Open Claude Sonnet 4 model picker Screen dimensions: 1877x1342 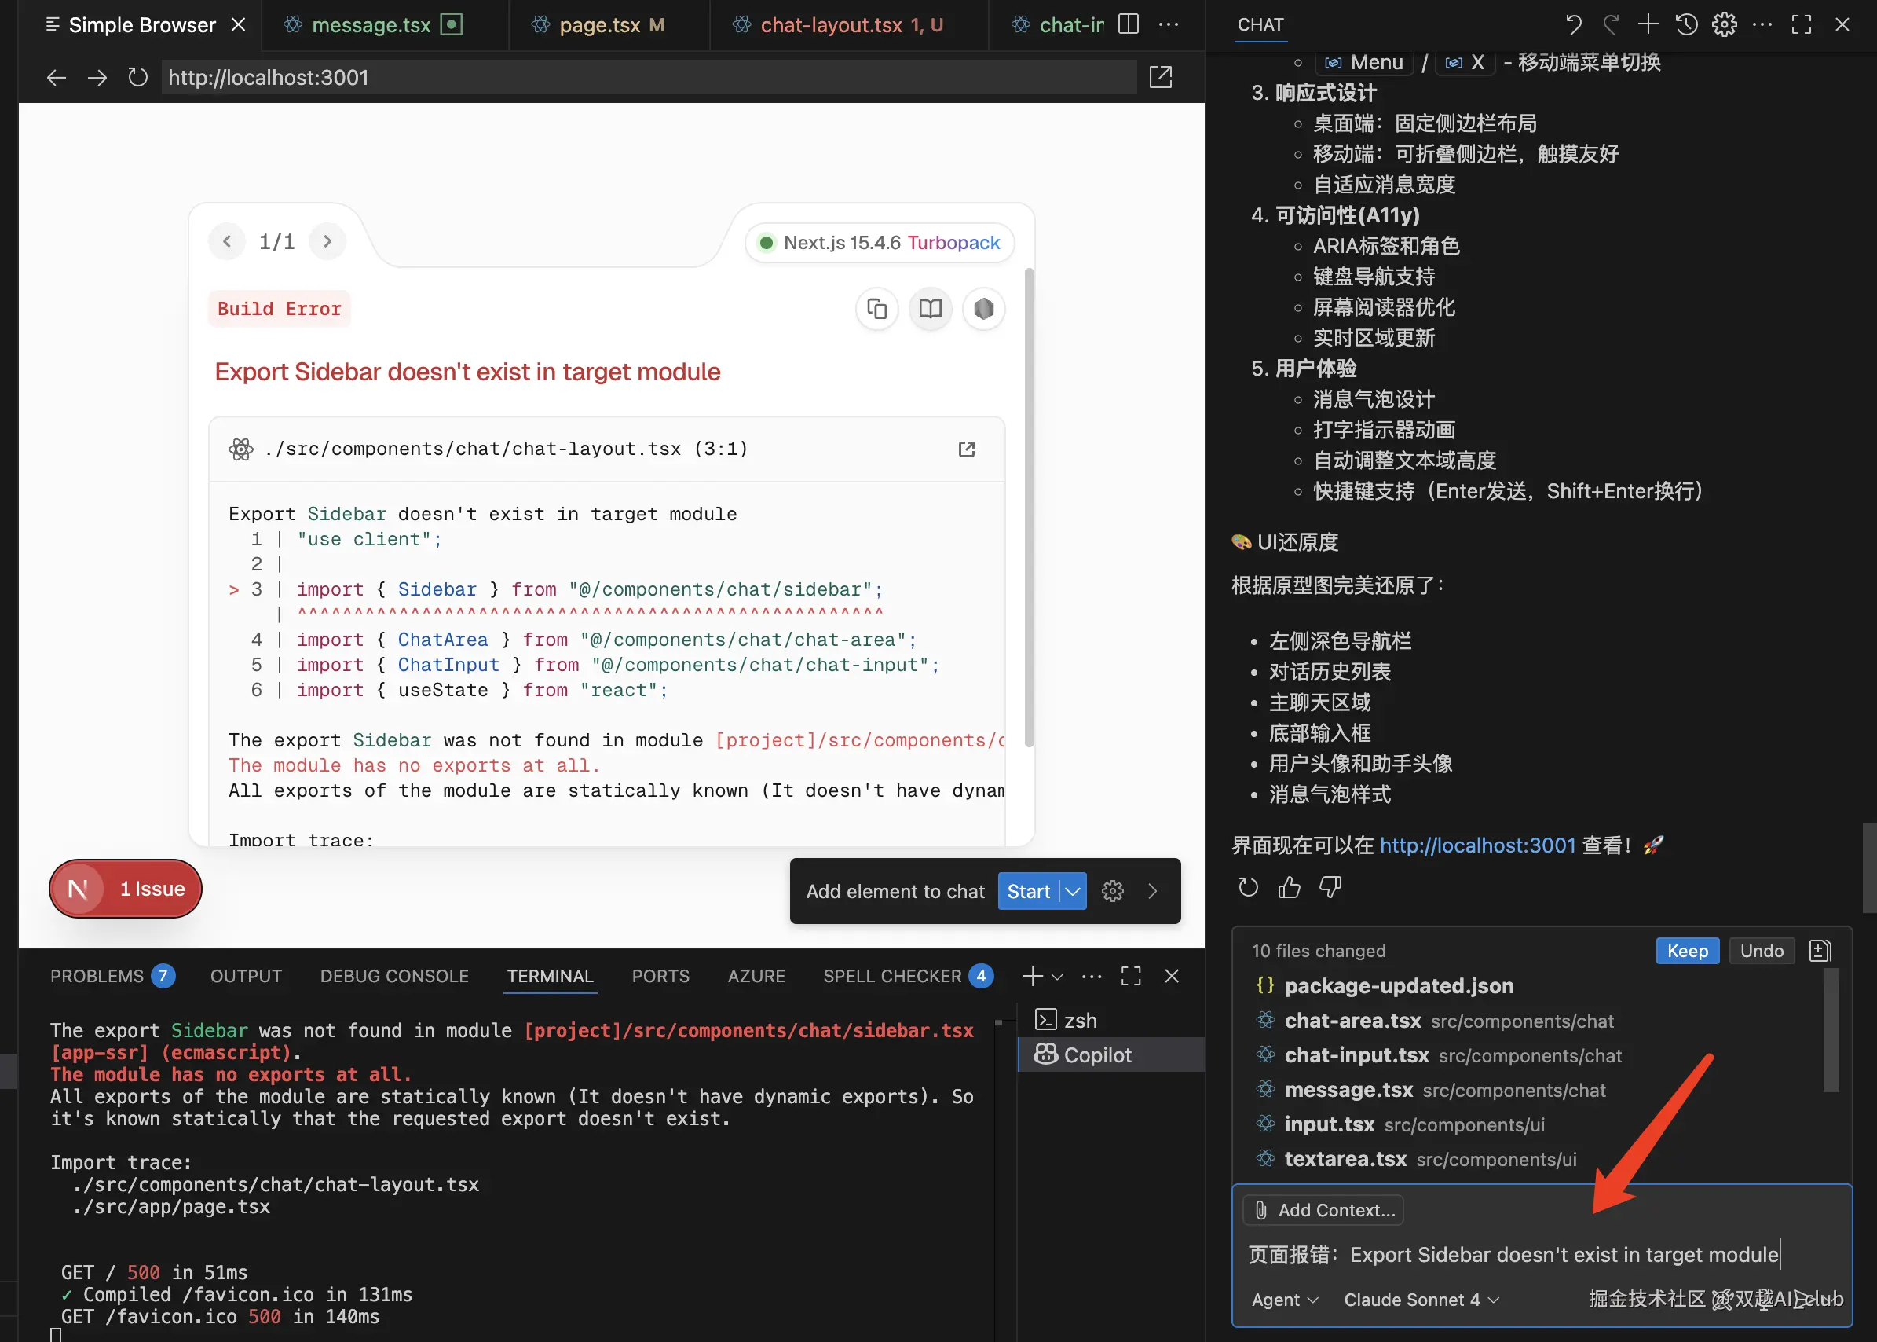1421,1300
